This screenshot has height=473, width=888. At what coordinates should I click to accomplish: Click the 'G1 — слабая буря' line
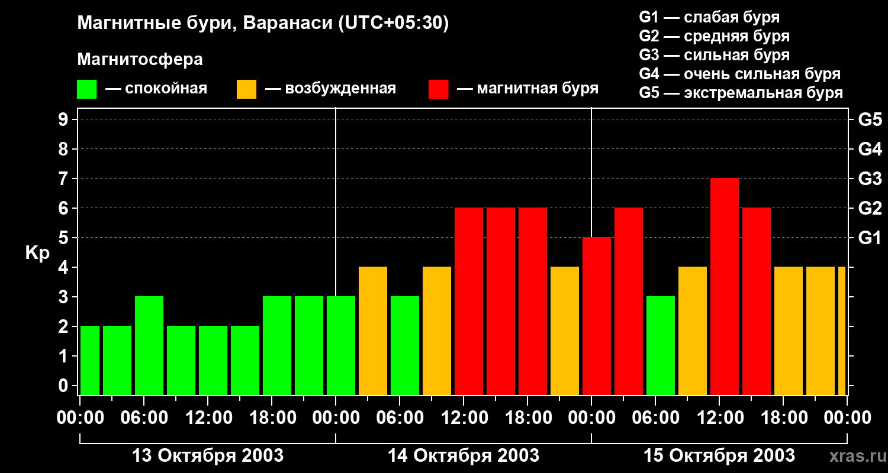pos(709,17)
